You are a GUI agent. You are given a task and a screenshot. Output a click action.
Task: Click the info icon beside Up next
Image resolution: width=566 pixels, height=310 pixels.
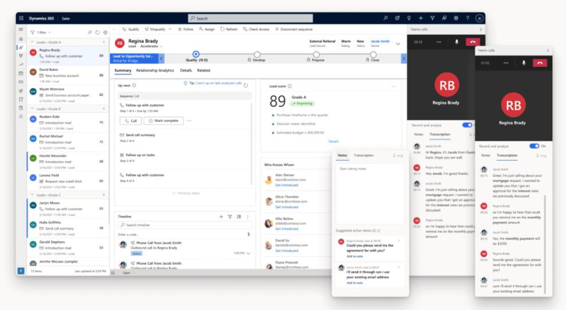click(x=134, y=85)
